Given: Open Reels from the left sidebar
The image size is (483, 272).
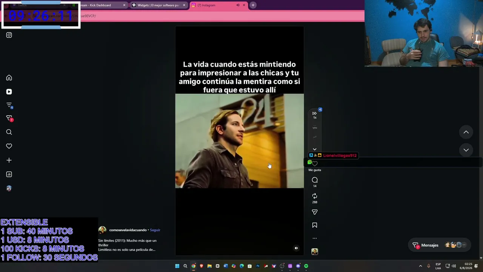Looking at the screenshot, I should click(9, 92).
